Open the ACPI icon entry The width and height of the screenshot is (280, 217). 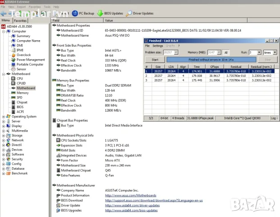click(x=14, y=112)
